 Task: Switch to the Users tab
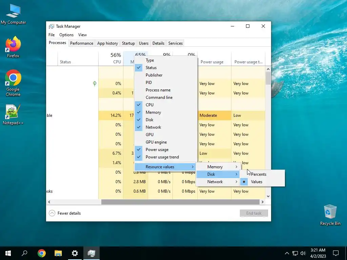click(x=144, y=43)
